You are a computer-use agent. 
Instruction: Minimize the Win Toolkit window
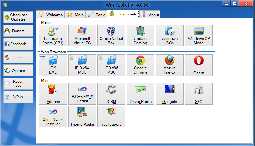point(226,3)
